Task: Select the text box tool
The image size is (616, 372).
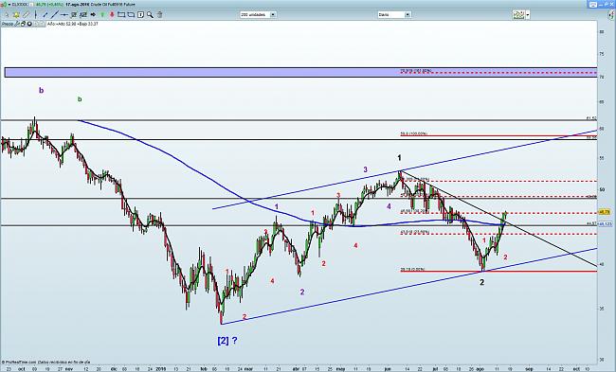Action: [140, 15]
